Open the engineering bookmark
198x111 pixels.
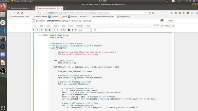pos(123,17)
